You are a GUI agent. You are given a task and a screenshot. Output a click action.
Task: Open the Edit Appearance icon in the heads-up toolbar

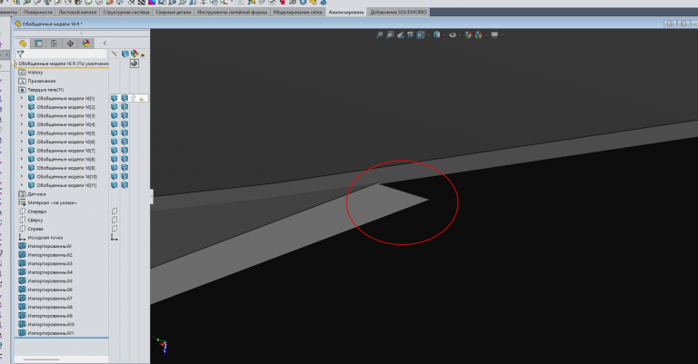click(468, 34)
